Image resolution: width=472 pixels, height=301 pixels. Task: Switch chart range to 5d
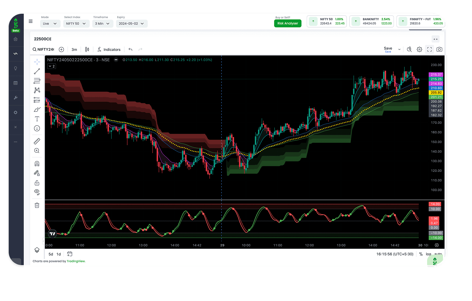51,254
